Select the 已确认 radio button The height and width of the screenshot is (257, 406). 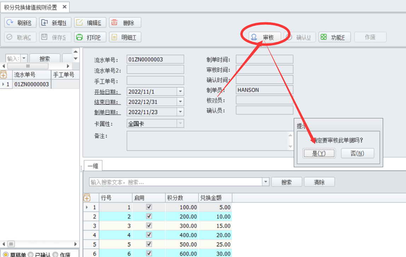[x=31, y=255]
